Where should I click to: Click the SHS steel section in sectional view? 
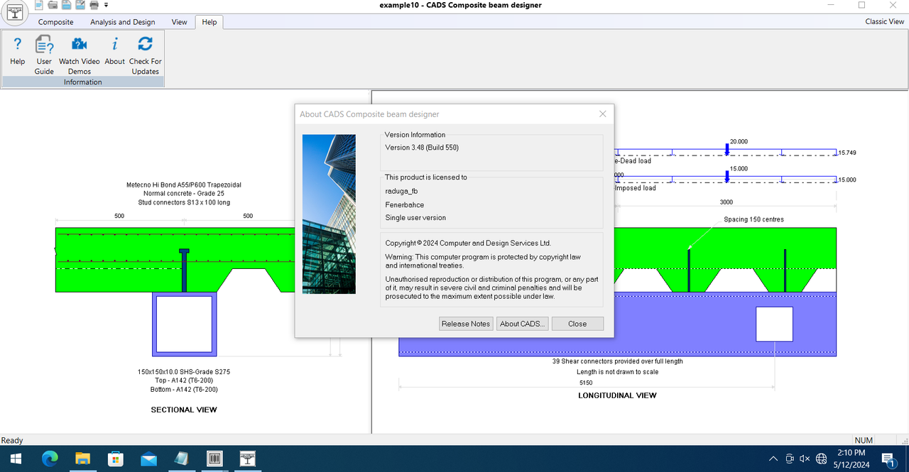tap(184, 324)
